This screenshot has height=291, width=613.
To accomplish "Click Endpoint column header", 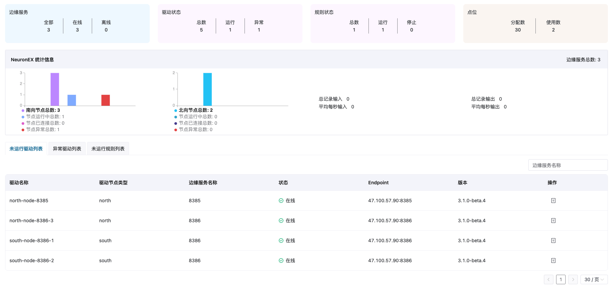I will 378,183.
